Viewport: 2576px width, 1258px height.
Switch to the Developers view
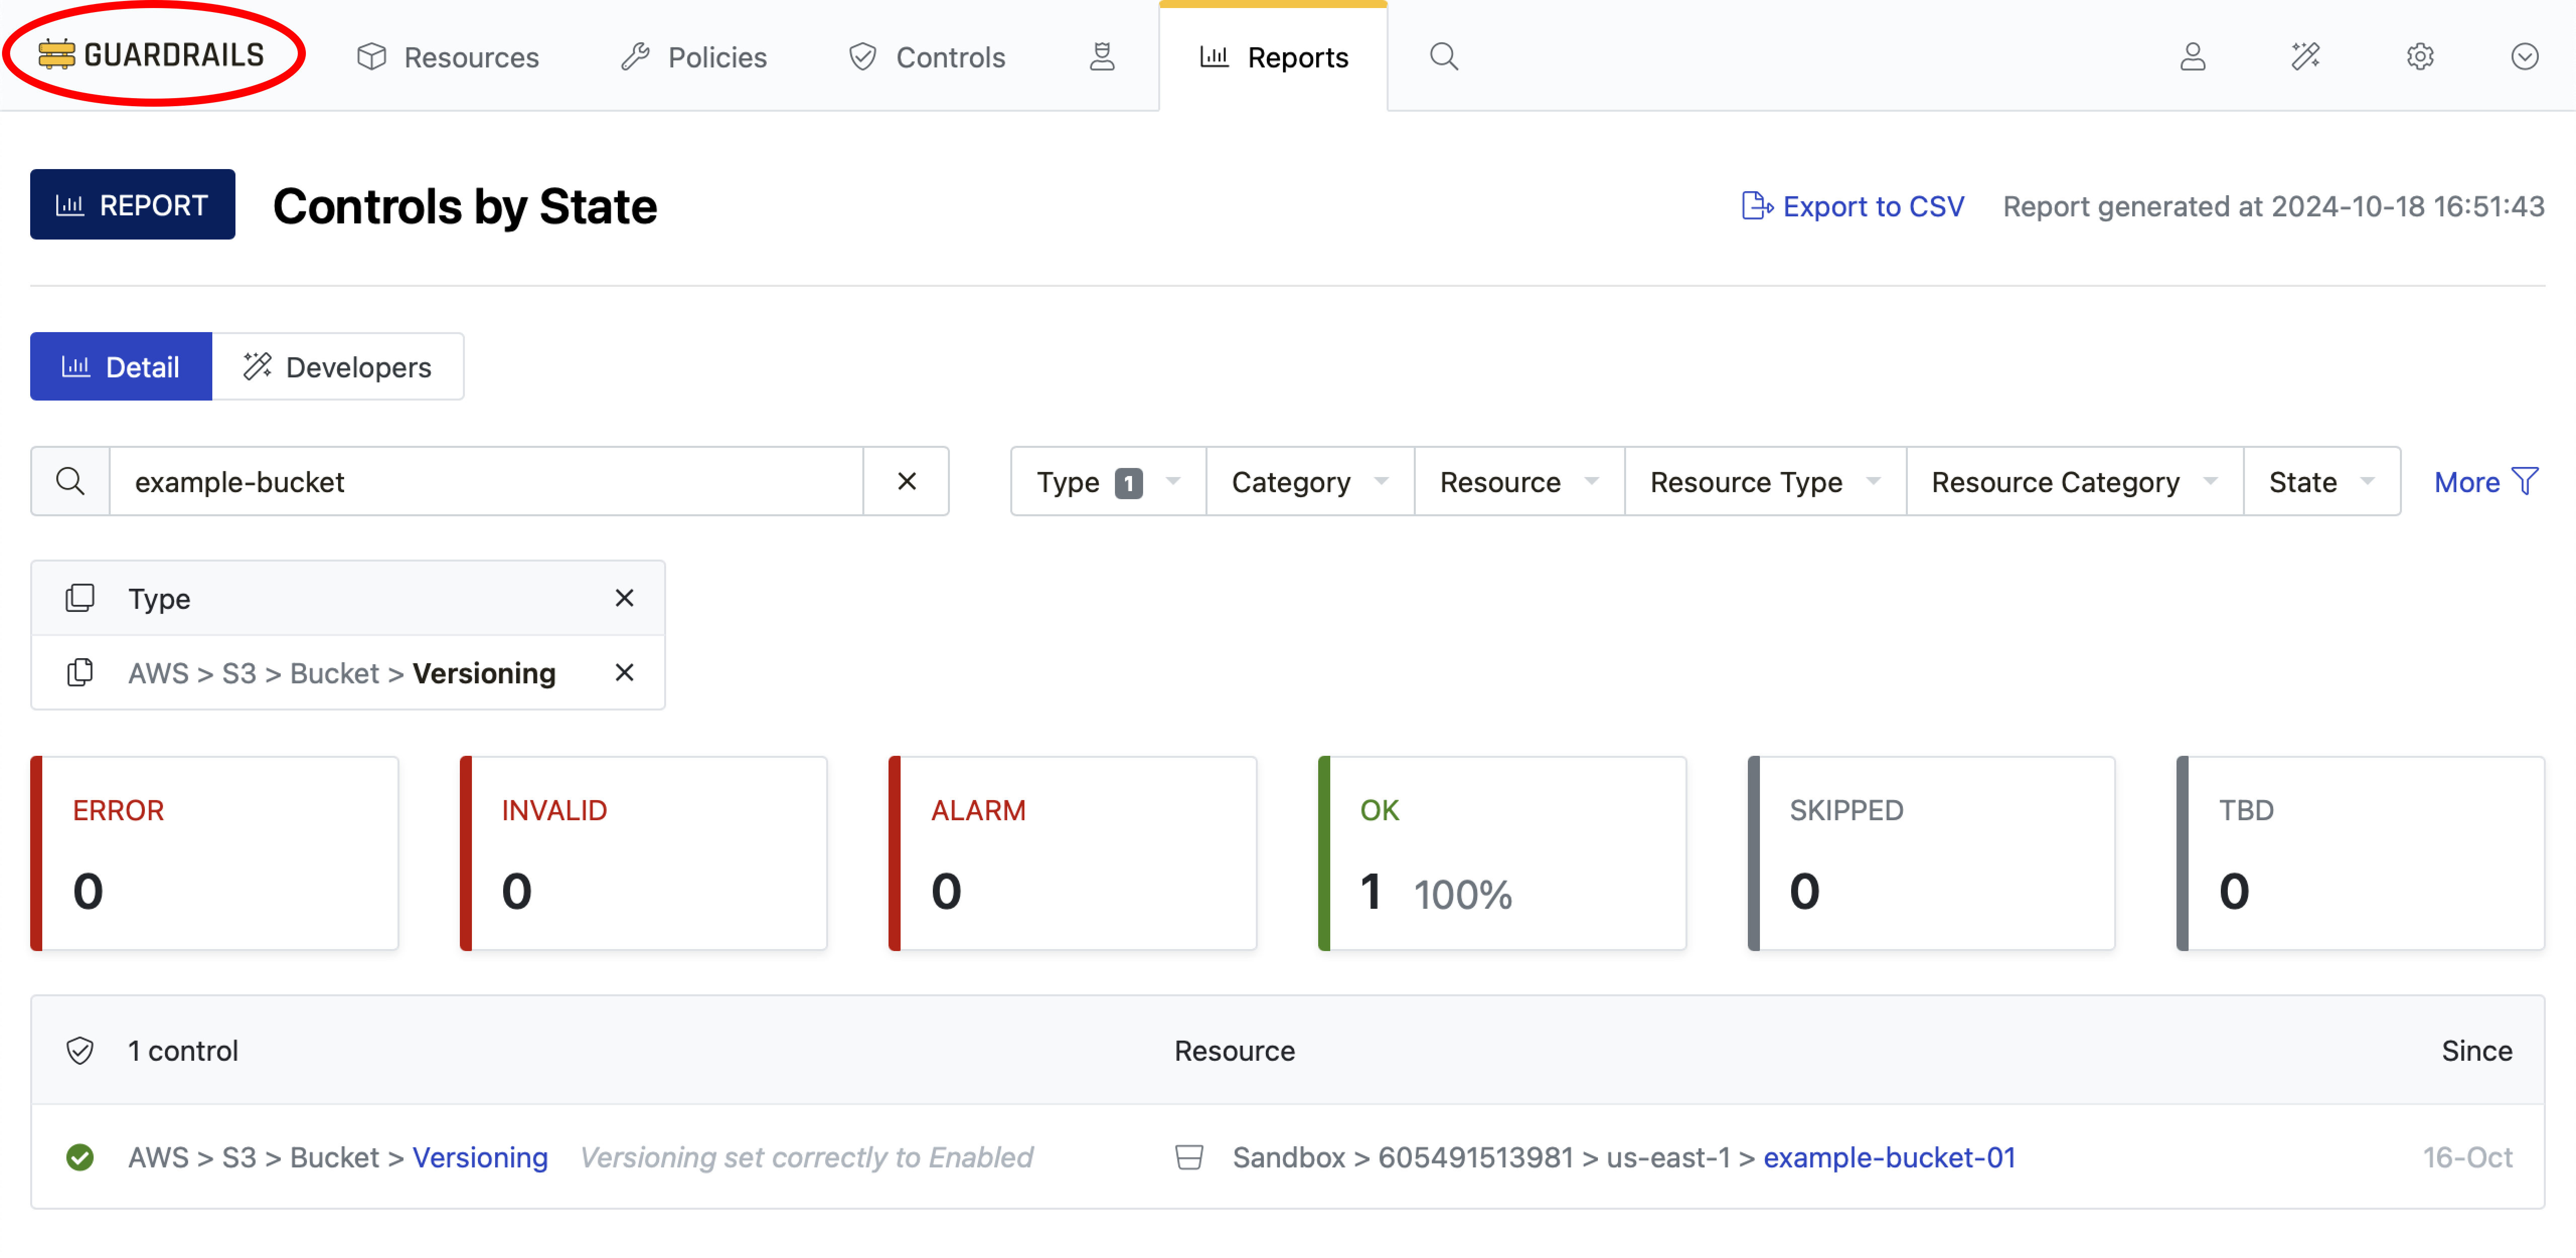338,366
